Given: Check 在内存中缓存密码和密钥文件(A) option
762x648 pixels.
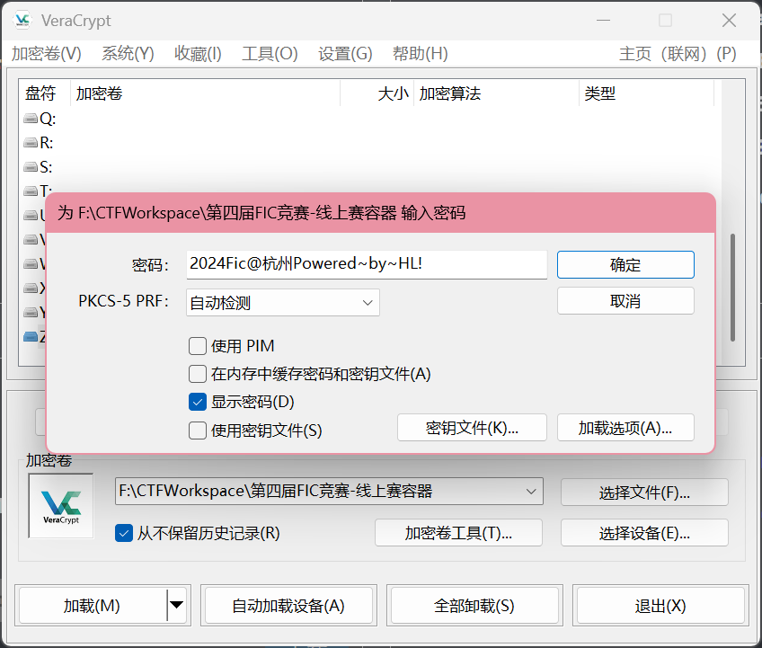Looking at the screenshot, I should (198, 374).
